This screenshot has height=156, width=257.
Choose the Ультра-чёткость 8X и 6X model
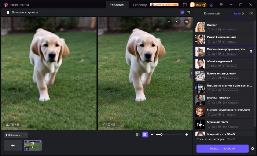pos(224,134)
